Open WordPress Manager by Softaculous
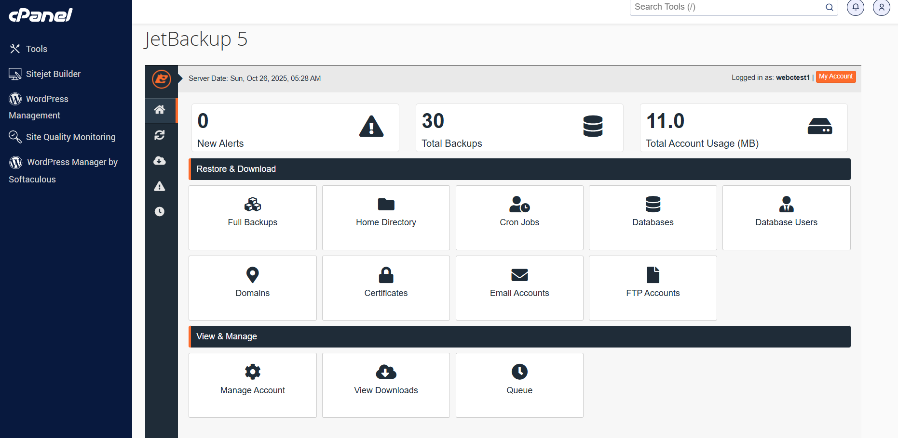 (x=63, y=170)
